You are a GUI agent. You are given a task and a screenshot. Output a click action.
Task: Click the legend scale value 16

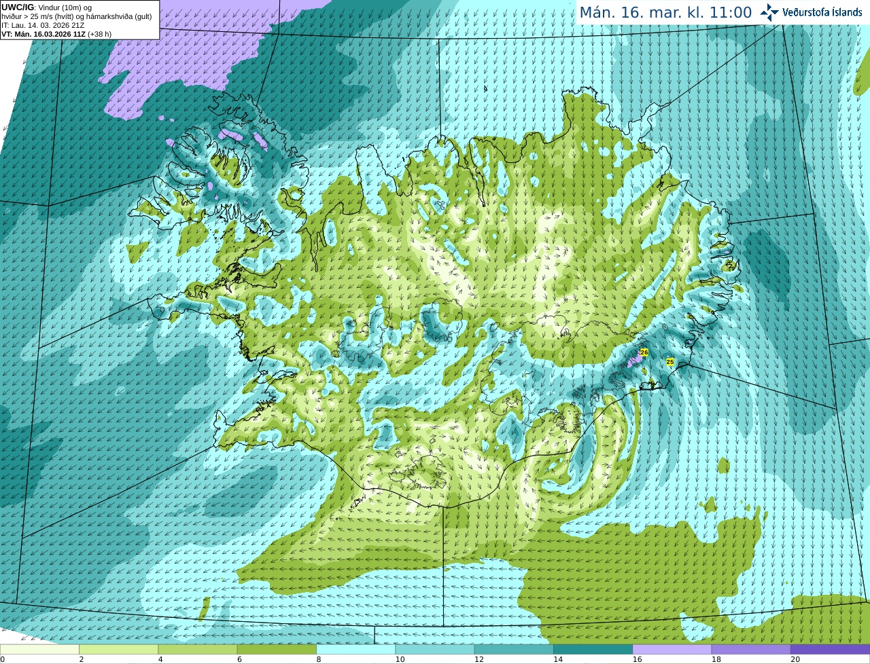click(x=637, y=659)
